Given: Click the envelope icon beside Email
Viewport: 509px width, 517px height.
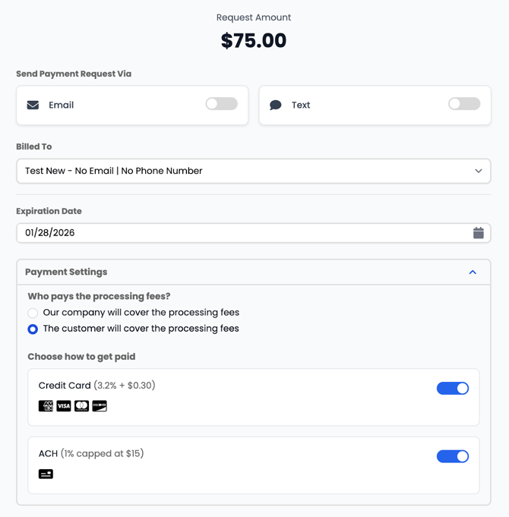Looking at the screenshot, I should (x=33, y=105).
